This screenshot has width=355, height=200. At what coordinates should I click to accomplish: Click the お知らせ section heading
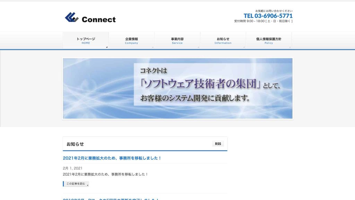pos(75,144)
